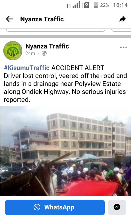Tap the blue WhatsApp button
Image resolution: width=131 pixels, height=219 pixels.
tap(55, 207)
